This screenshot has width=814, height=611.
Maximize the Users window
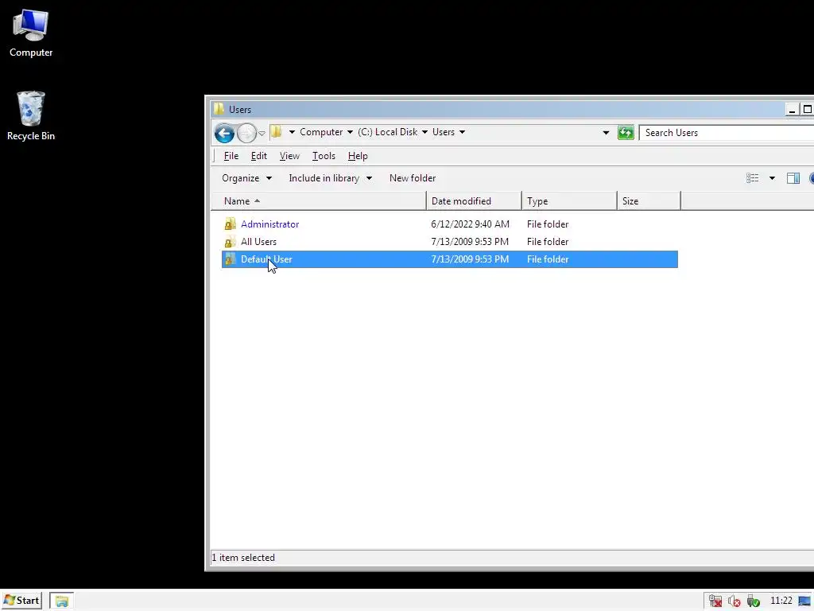tap(808, 110)
